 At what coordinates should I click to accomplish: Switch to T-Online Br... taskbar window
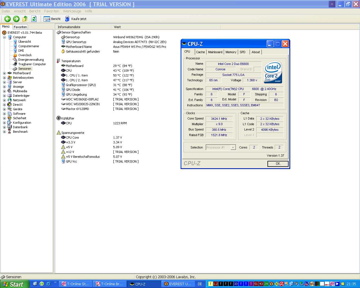point(110,284)
